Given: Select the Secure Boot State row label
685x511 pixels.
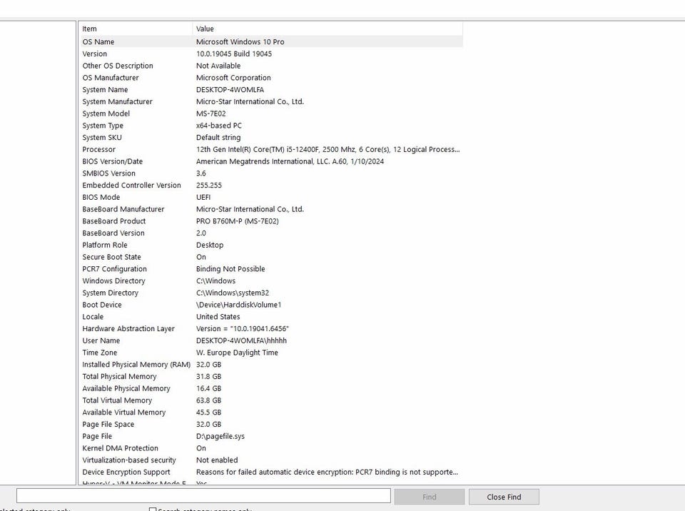Looking at the screenshot, I should 111,257.
